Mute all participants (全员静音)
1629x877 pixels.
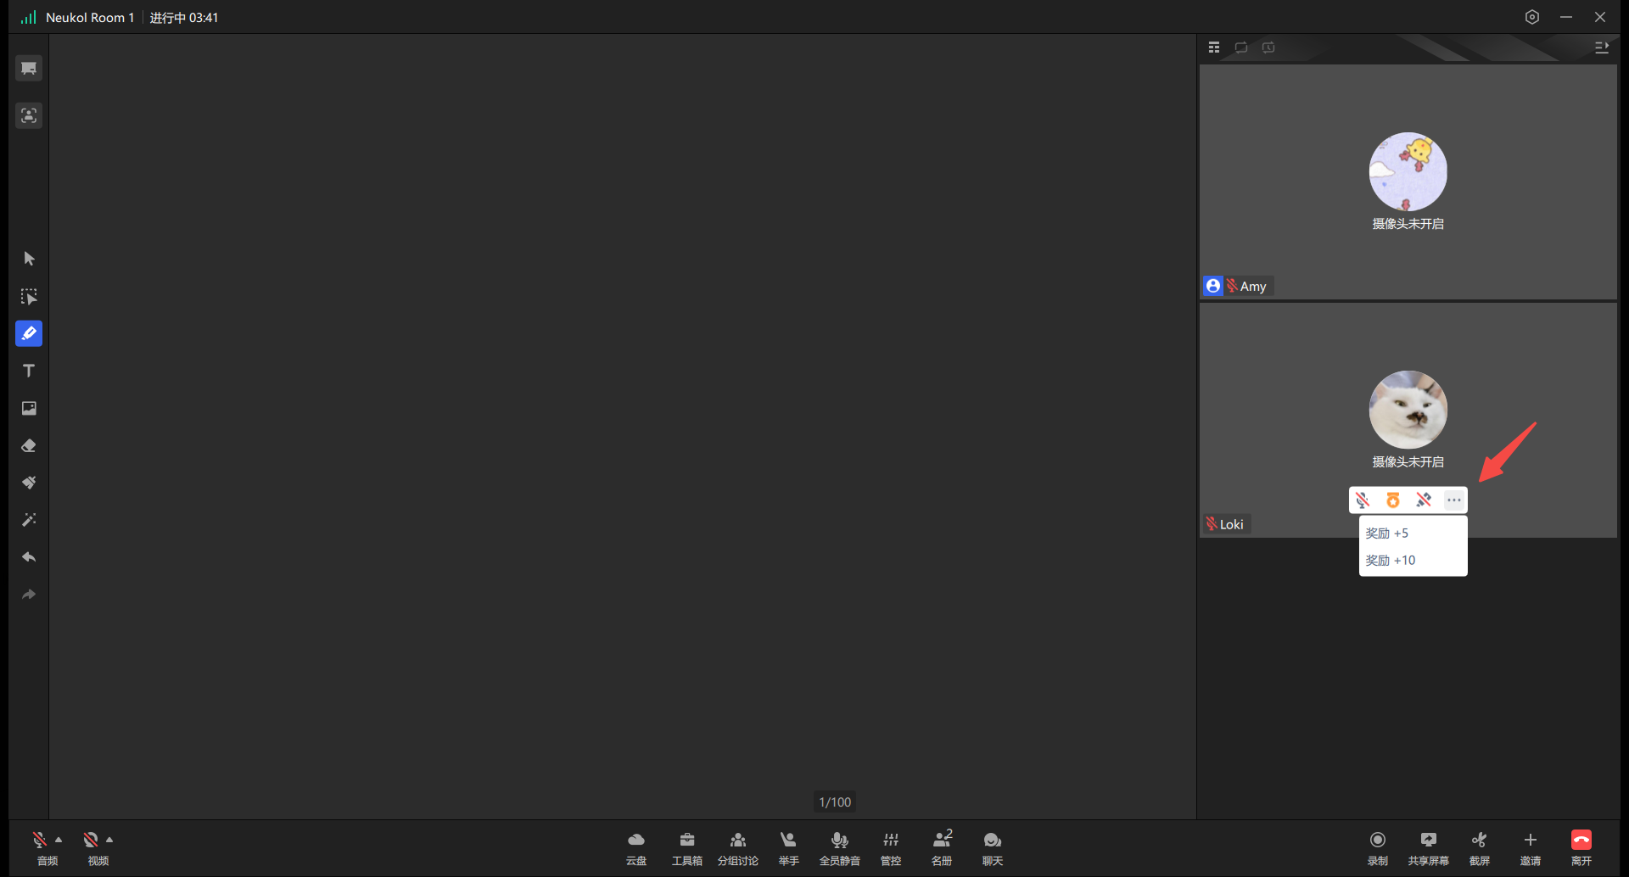(x=840, y=847)
